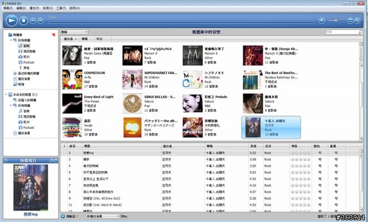Open video clips under the device (F:)
The image size is (368, 222).
coord(27,117)
